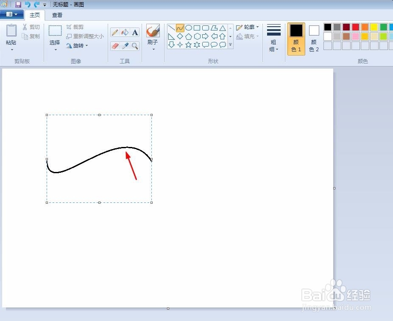Click the Undo arrow in title bar
The height and width of the screenshot is (321, 393).
click(28, 4)
